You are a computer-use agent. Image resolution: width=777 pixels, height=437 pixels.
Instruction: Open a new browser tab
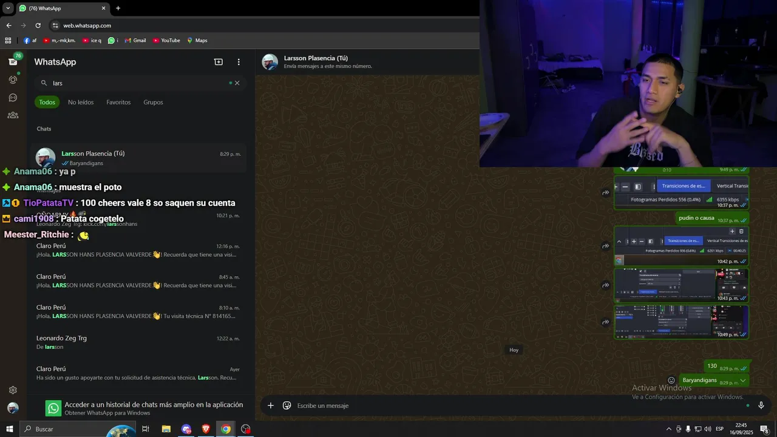(x=118, y=8)
